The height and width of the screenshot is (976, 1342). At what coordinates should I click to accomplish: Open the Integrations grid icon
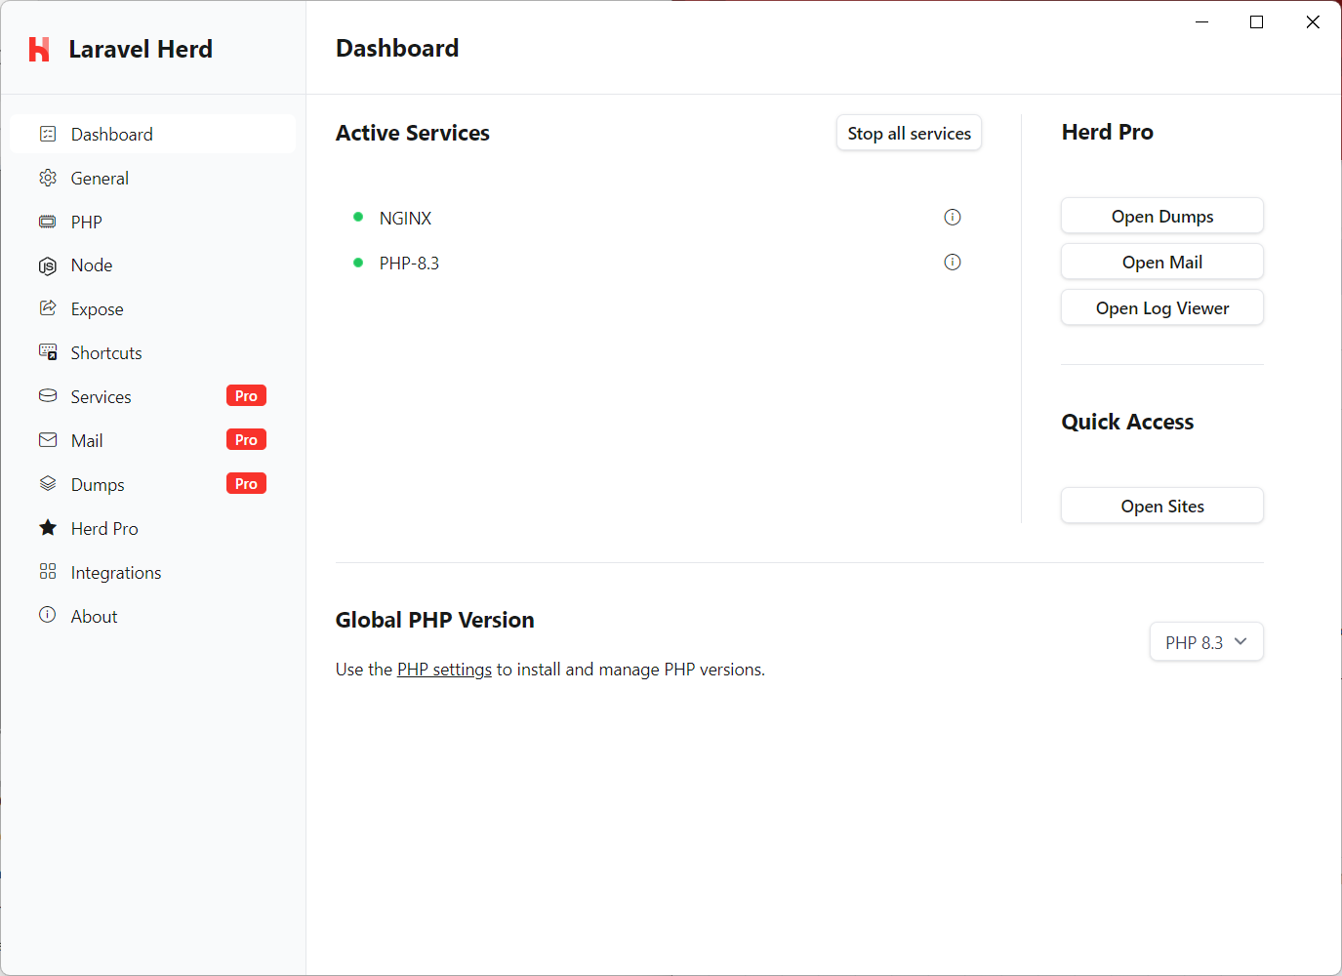(48, 572)
